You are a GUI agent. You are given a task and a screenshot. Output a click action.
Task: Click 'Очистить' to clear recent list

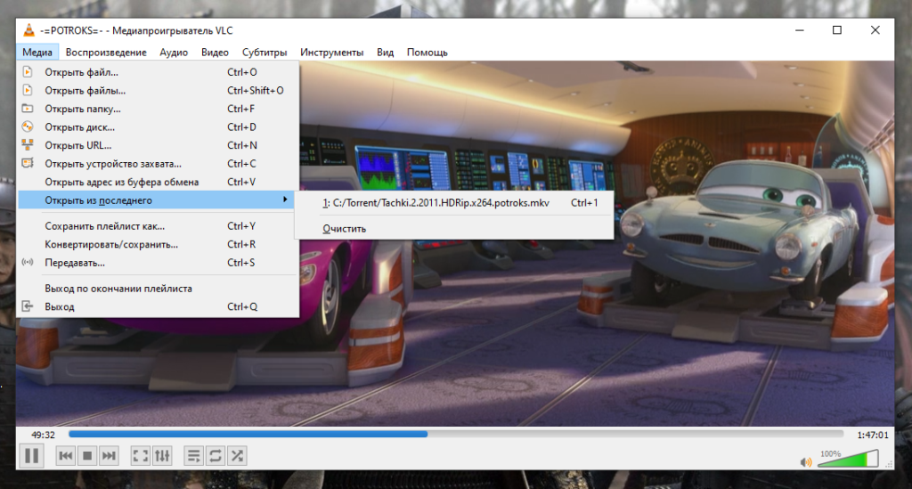345,228
